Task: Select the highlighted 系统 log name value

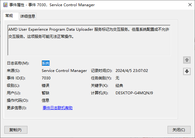Action: pyautogui.click(x=45, y=63)
